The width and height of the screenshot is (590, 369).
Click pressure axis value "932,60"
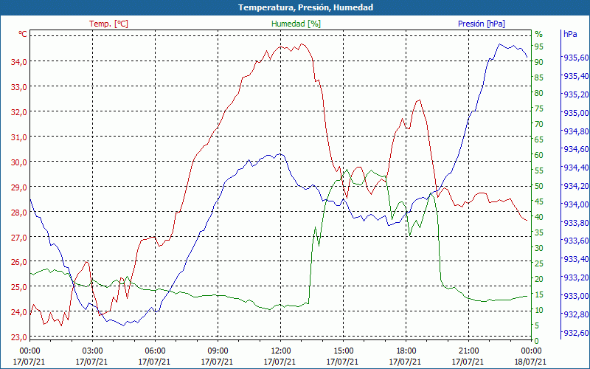click(576, 333)
